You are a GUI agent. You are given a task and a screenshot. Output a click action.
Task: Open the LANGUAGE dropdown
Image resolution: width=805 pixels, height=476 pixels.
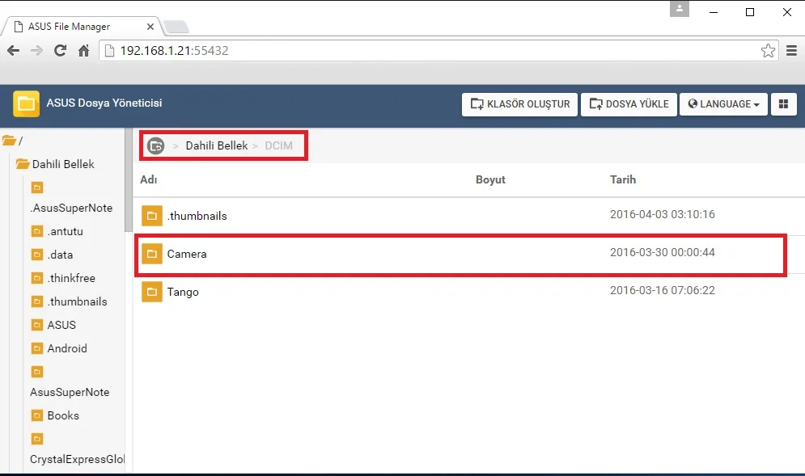pyautogui.click(x=723, y=104)
